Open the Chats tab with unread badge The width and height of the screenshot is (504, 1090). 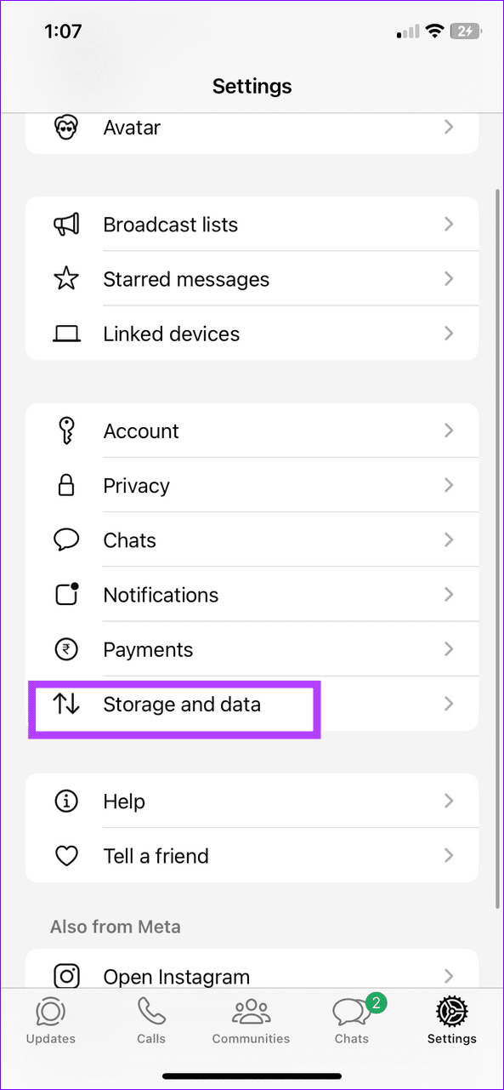click(352, 1020)
